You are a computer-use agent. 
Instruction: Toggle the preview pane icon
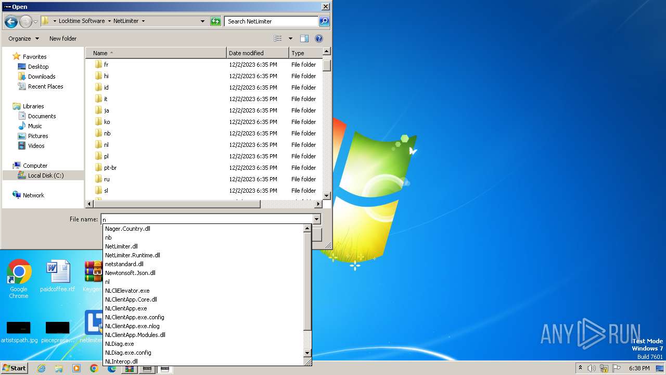[304, 39]
